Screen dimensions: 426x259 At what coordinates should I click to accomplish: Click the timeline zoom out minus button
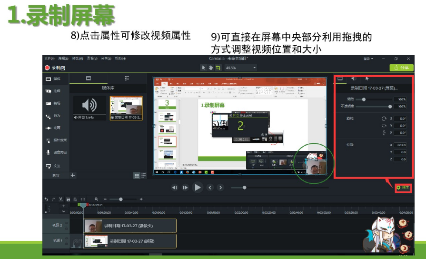[105, 199]
